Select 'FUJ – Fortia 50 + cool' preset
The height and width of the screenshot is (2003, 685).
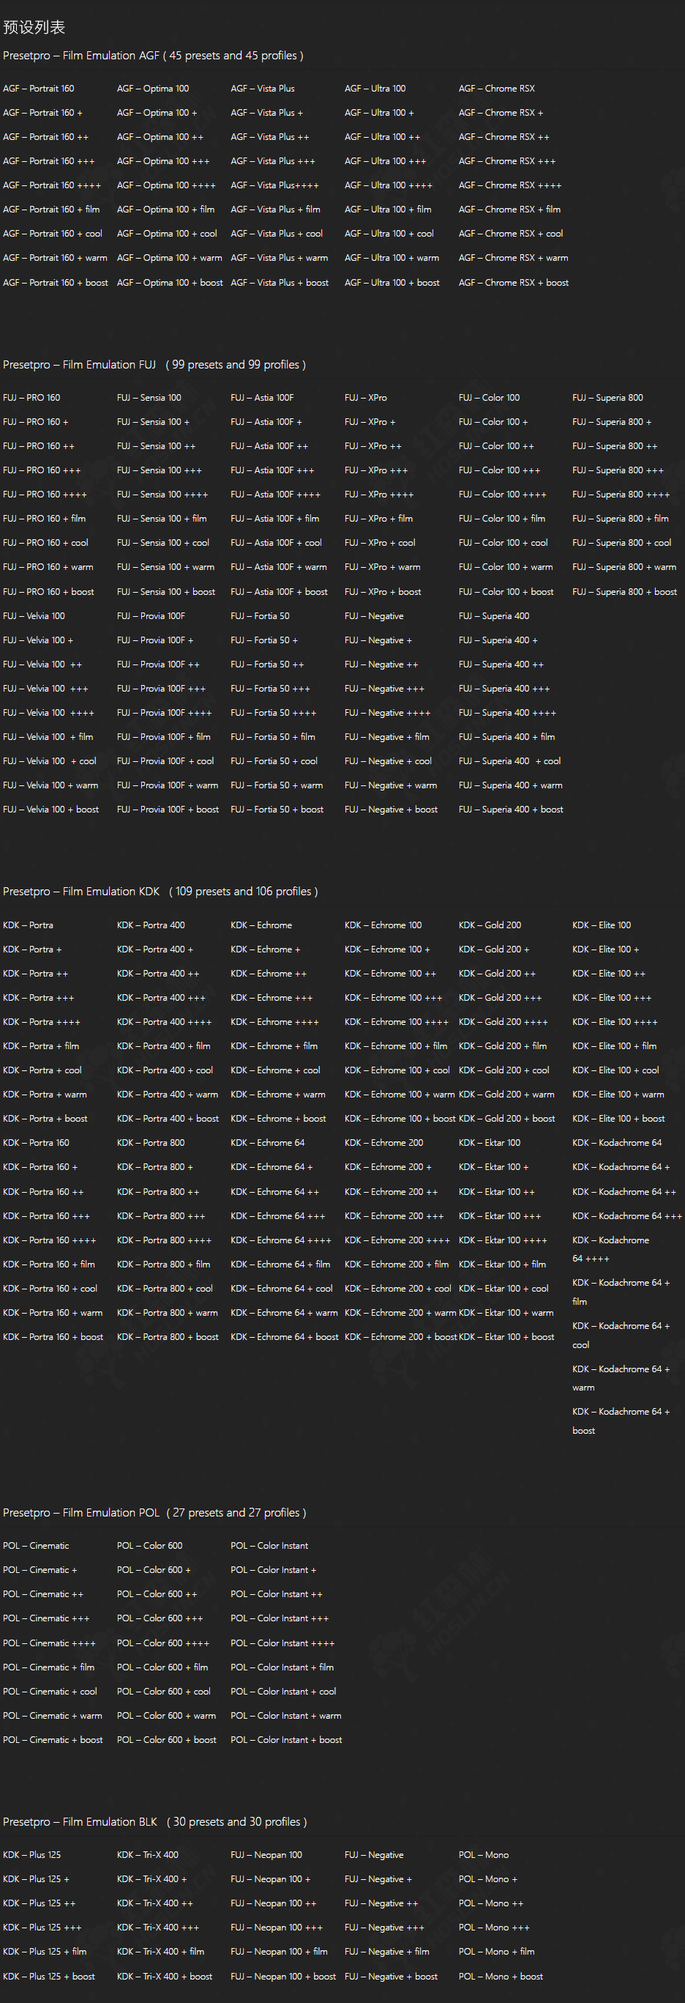coord(274,761)
